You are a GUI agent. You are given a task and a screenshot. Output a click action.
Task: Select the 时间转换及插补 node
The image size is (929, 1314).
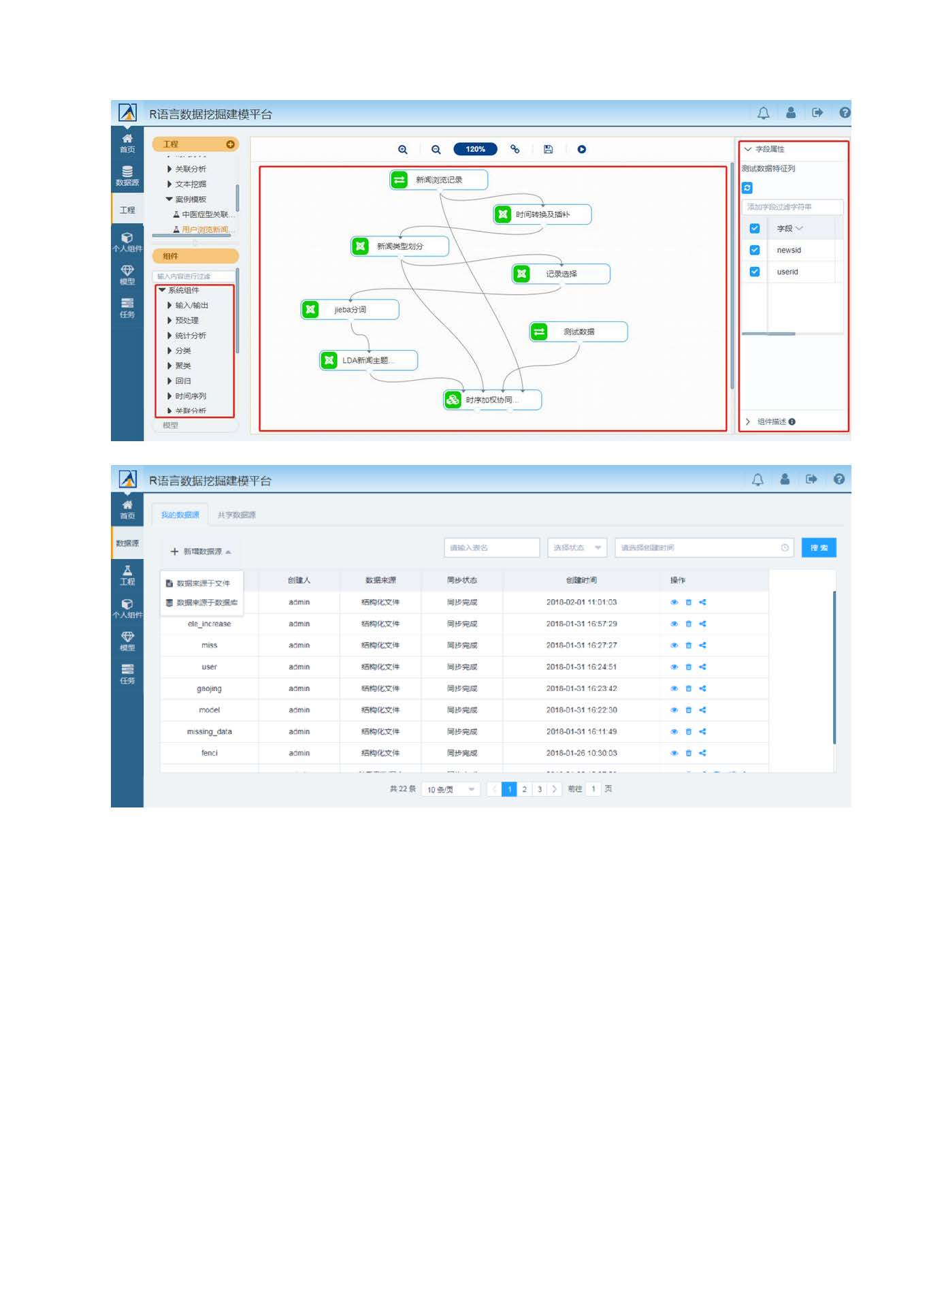coord(542,214)
